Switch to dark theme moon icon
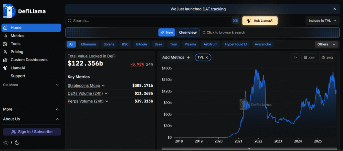This screenshot has width=343, height=151. point(17,143)
